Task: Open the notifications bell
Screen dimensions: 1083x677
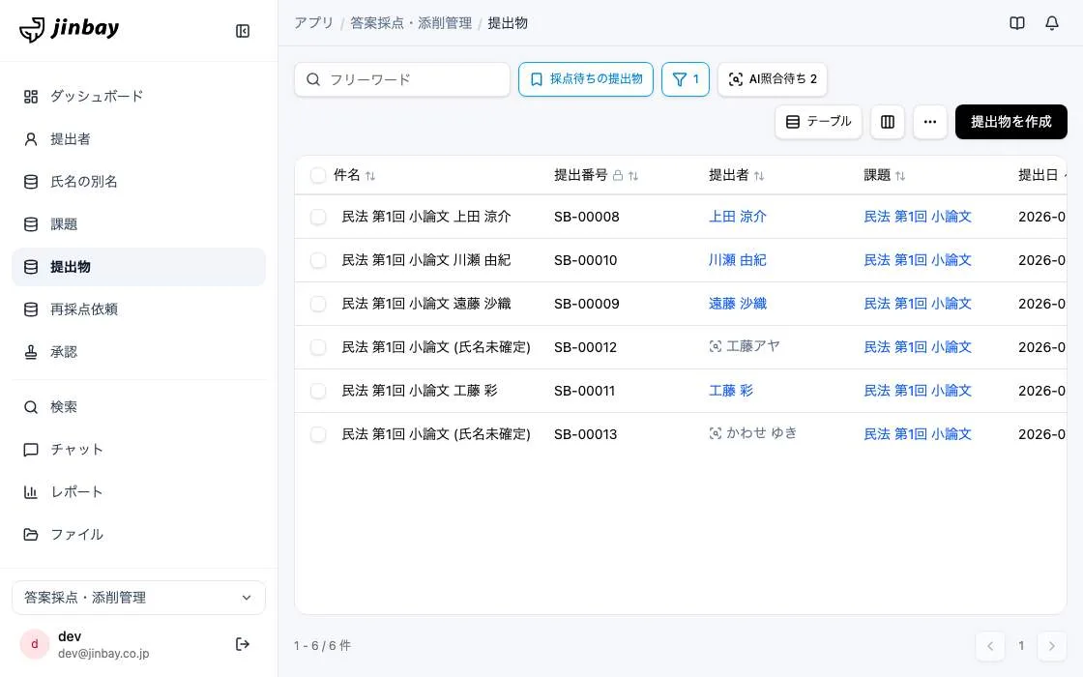Action: click(1051, 23)
